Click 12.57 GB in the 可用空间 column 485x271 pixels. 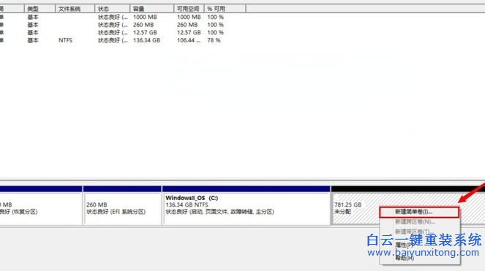coord(189,32)
